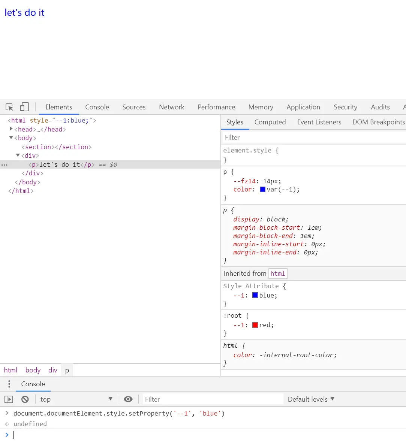Click the setProperty command in console log
The image size is (406, 447).
[x=119, y=413]
